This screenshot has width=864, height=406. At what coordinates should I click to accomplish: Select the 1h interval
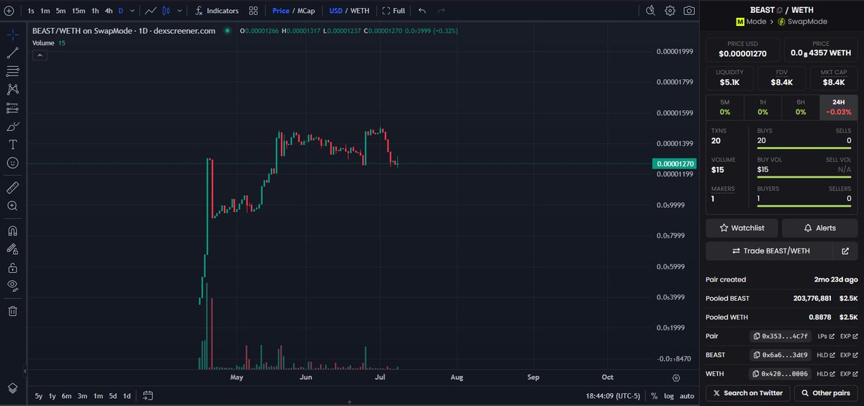[94, 11]
